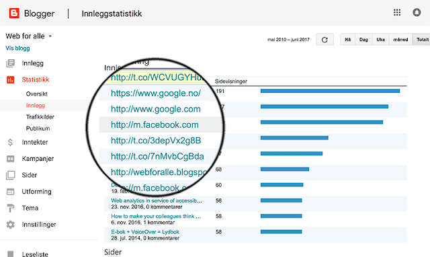
Task: Click the Leseliste bookmark icon
Action: pyautogui.click(x=11, y=254)
